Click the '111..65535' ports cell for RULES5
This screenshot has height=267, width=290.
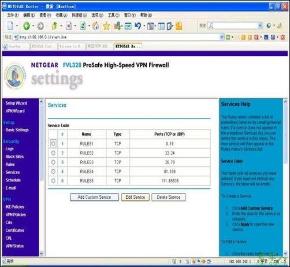click(x=170, y=181)
